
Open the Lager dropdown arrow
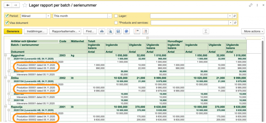pos(230,16)
